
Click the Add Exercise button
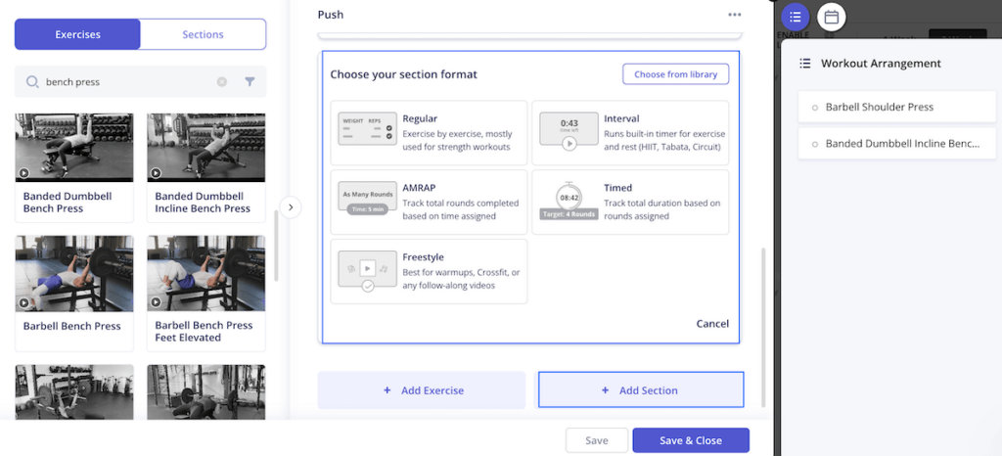(x=422, y=390)
